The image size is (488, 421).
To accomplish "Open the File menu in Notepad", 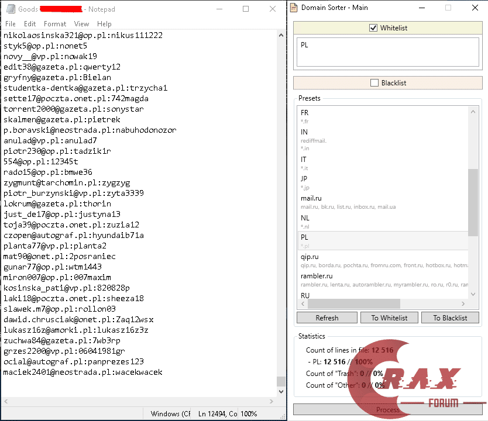I will 10,24.
